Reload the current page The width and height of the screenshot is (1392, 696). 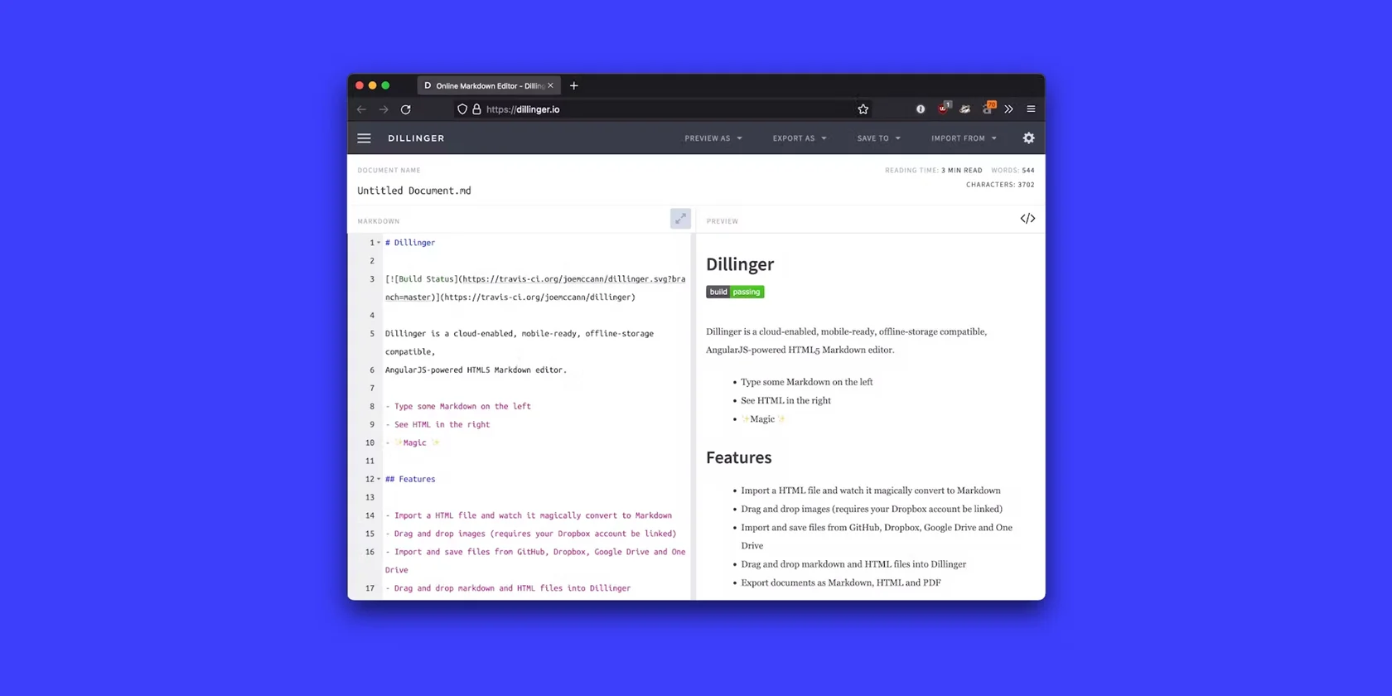[406, 109]
